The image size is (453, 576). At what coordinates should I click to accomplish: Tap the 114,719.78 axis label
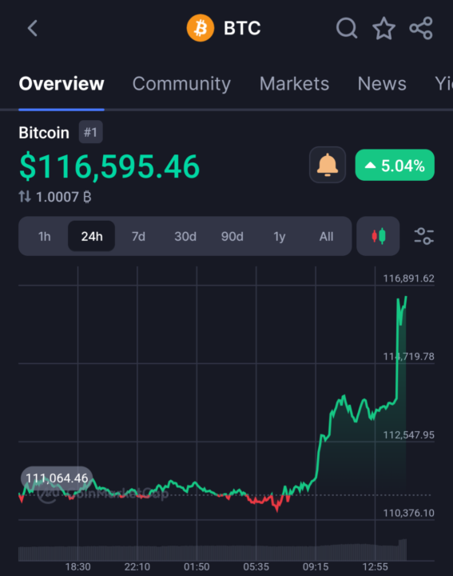click(408, 356)
